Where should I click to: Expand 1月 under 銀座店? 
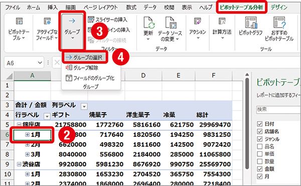(27, 135)
